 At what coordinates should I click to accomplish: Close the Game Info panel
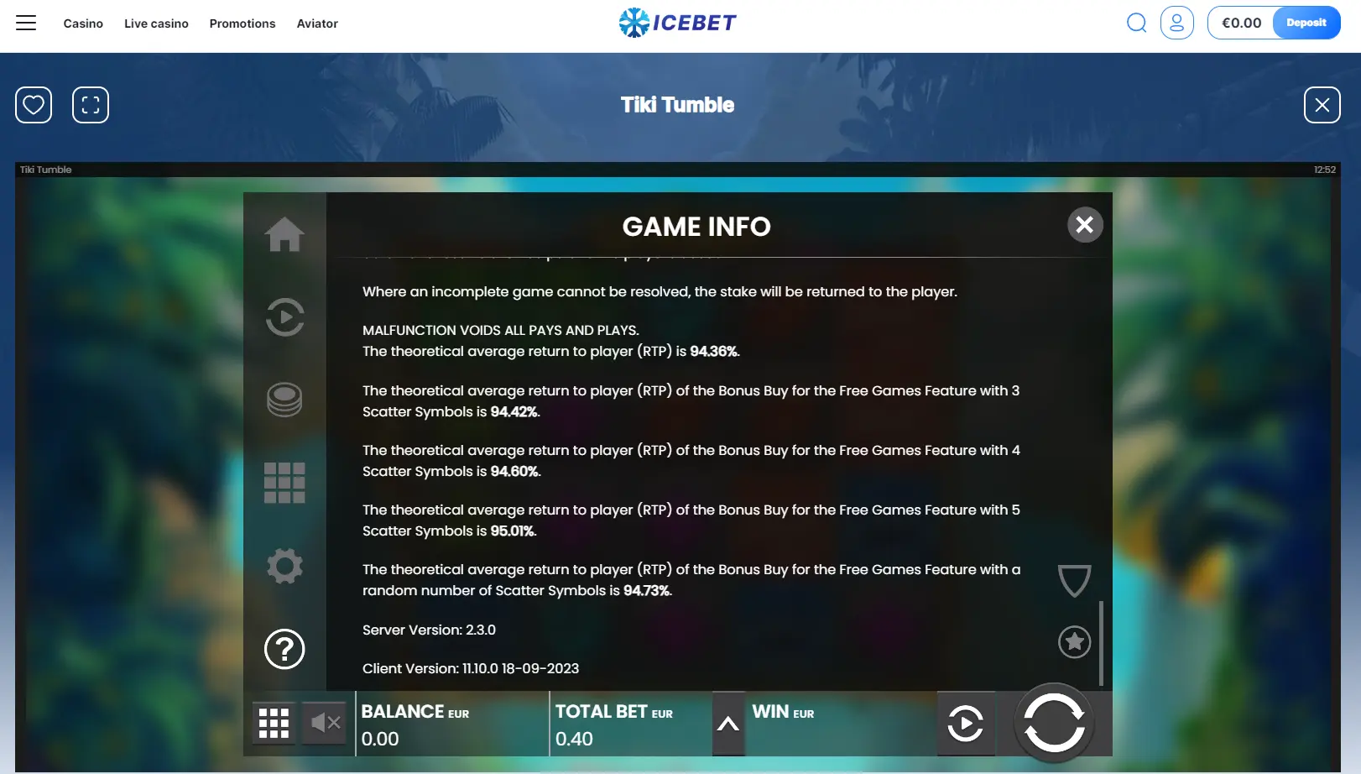pos(1085,225)
